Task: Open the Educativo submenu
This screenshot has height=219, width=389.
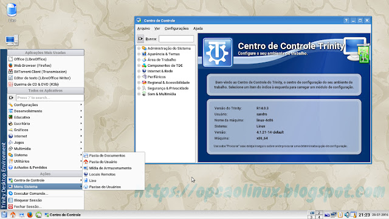Action: (46, 117)
